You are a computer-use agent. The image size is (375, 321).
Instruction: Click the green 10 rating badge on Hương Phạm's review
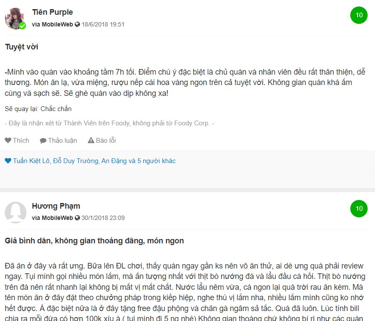click(x=359, y=209)
